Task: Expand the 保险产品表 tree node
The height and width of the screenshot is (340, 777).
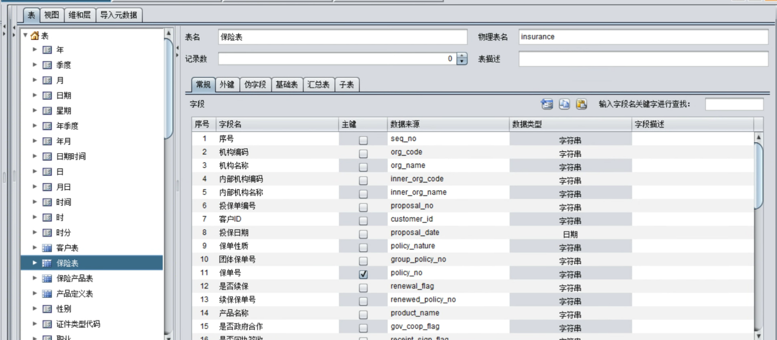Action: click(35, 278)
